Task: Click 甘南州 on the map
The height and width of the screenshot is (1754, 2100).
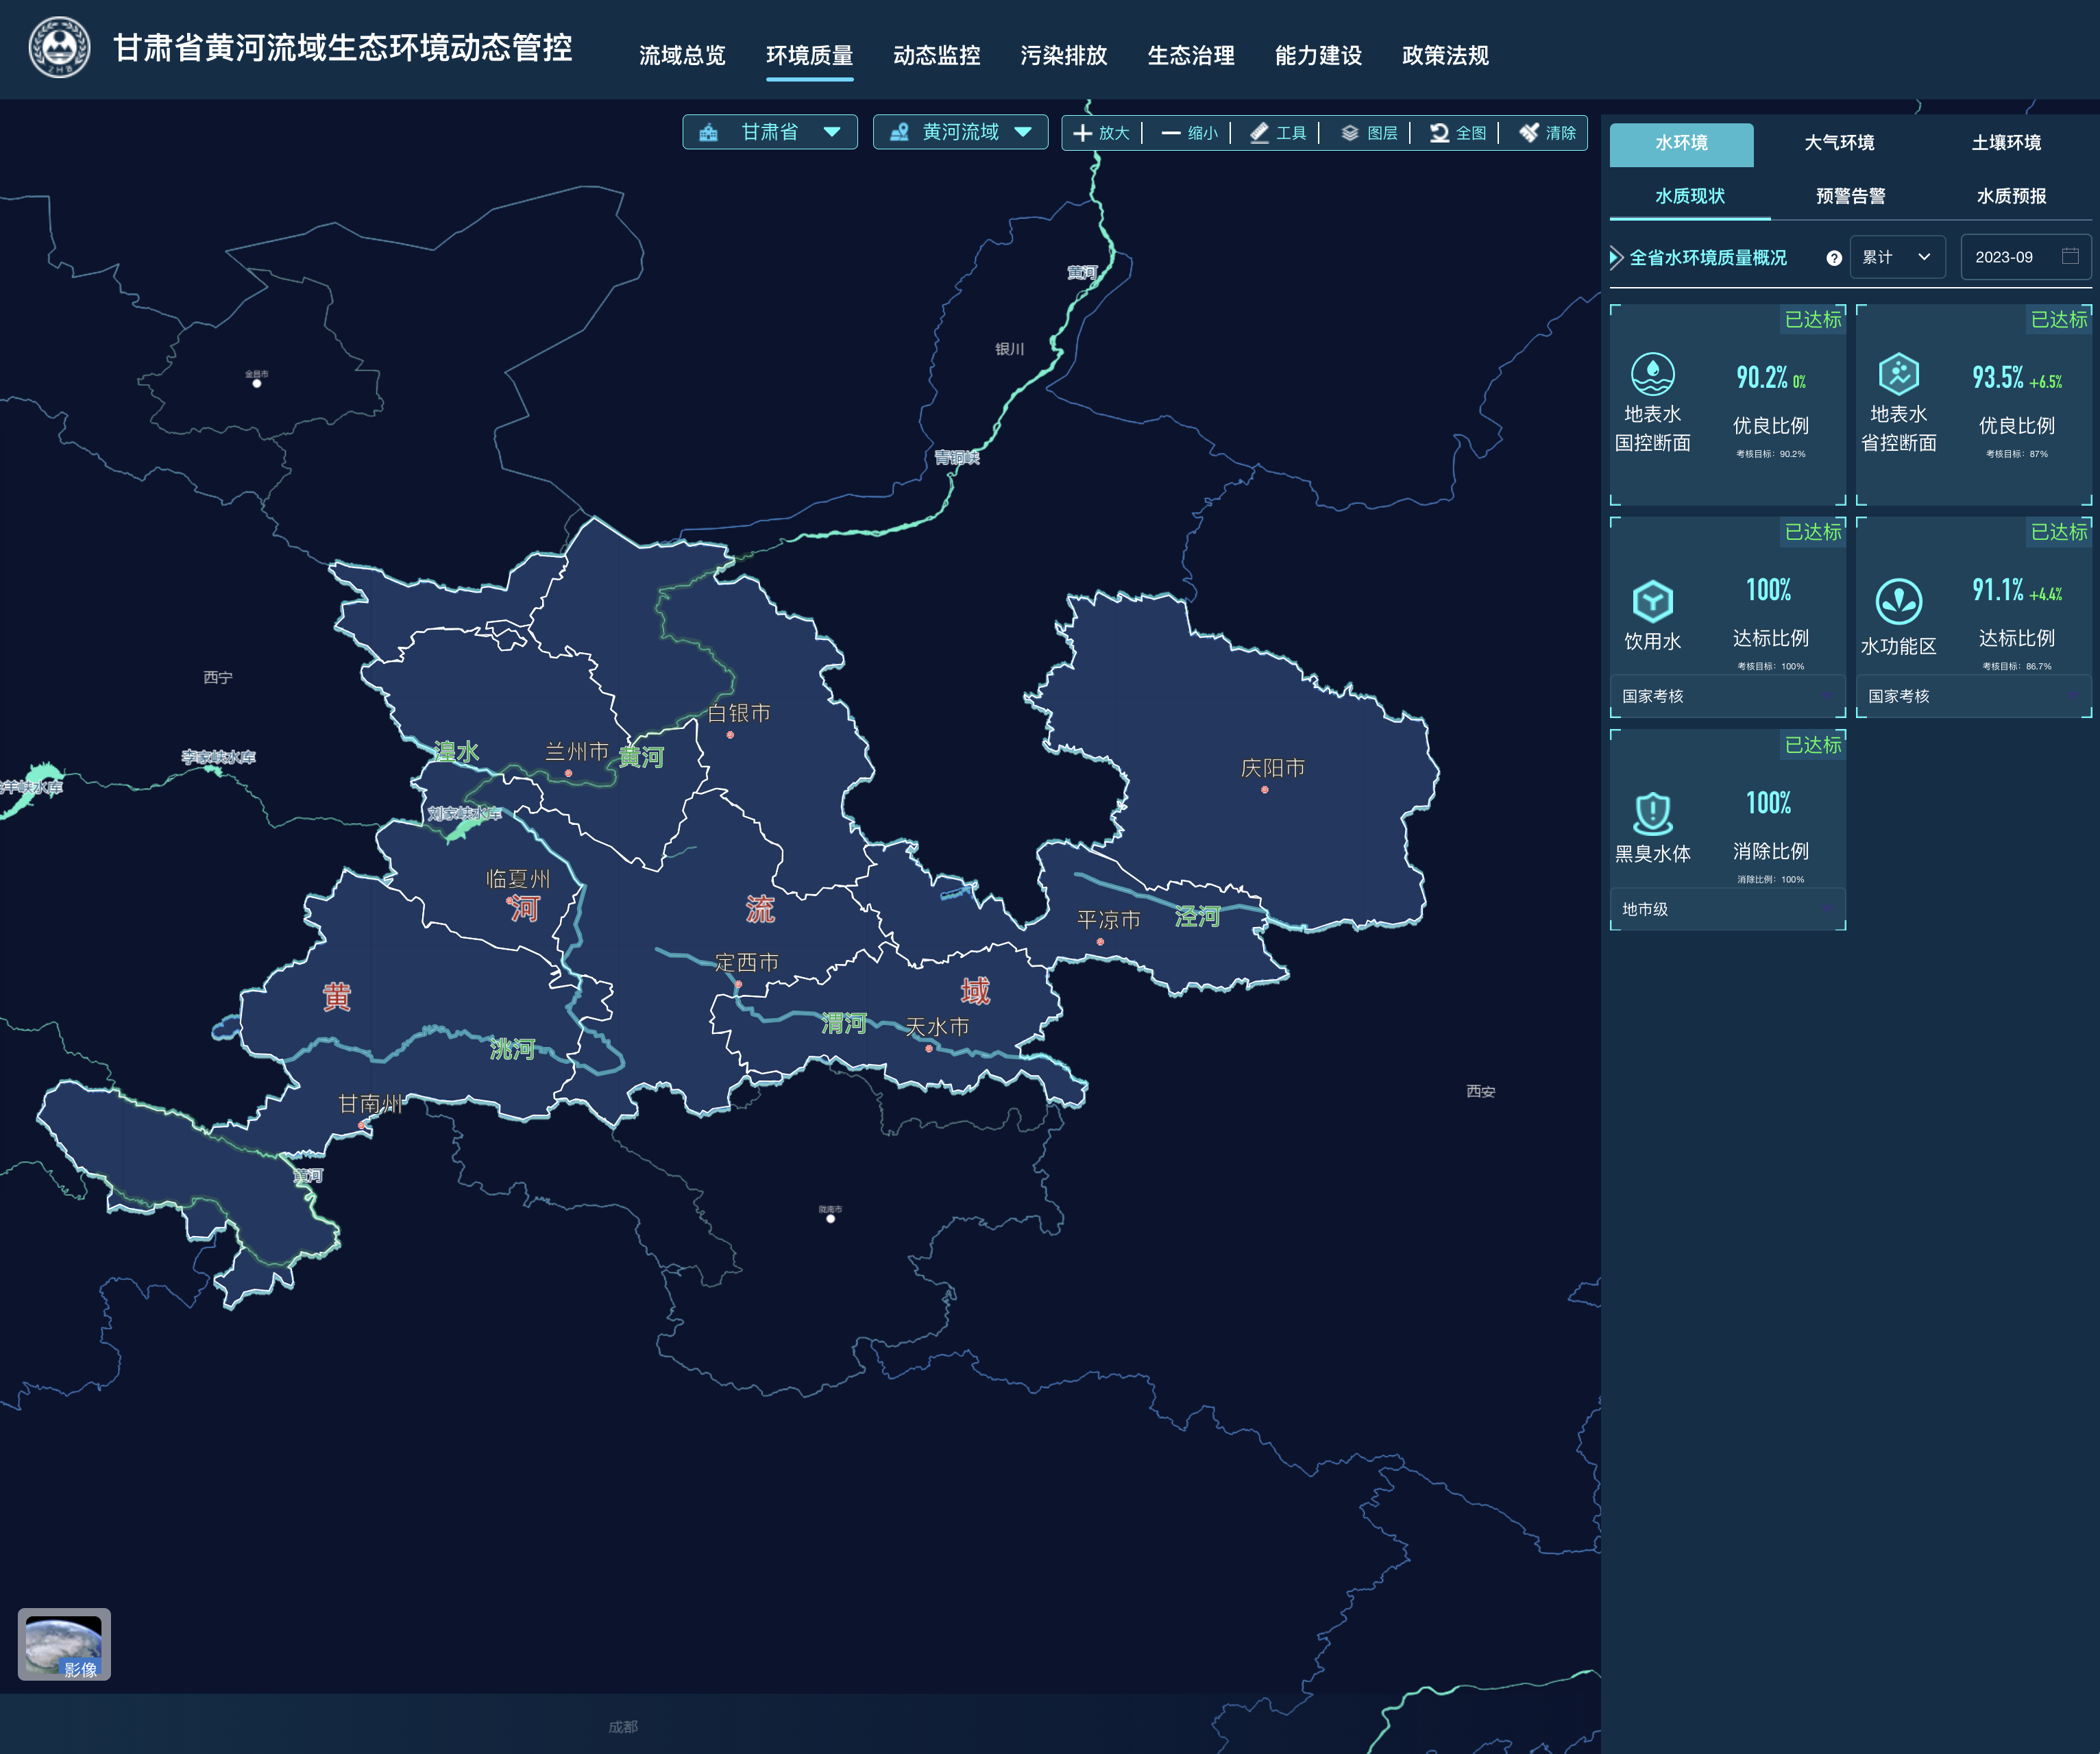Action: click(x=370, y=1103)
